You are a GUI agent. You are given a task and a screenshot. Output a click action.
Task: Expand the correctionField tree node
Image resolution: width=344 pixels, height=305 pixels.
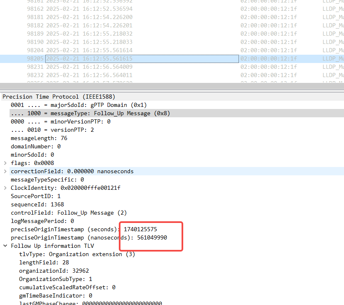(x=5, y=171)
